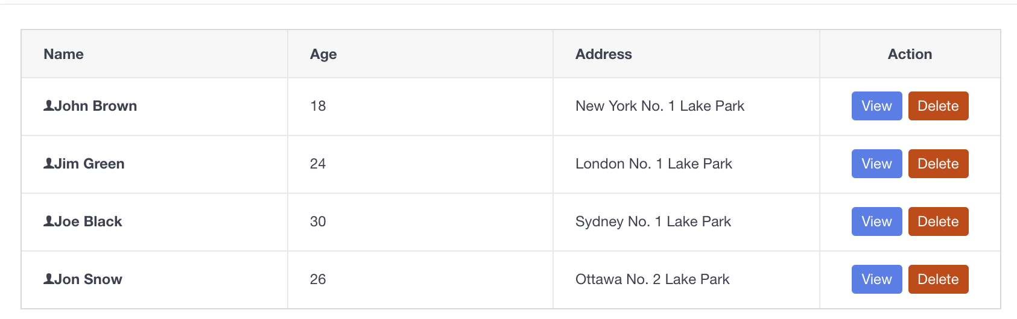Screen dimensions: 1017x319
Task: Click the Ottawa No. 2 Lake Park cell
Action: [x=686, y=280]
